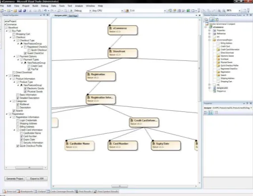Open the Any CPU platform dropdown
This screenshot has height=196, width=253.
122,11
